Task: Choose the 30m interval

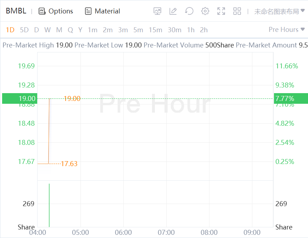Action: (174, 30)
